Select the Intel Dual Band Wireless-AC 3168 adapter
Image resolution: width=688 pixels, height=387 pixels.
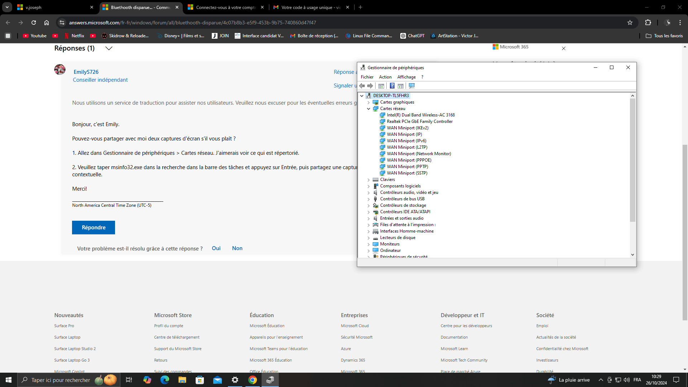pyautogui.click(x=420, y=115)
